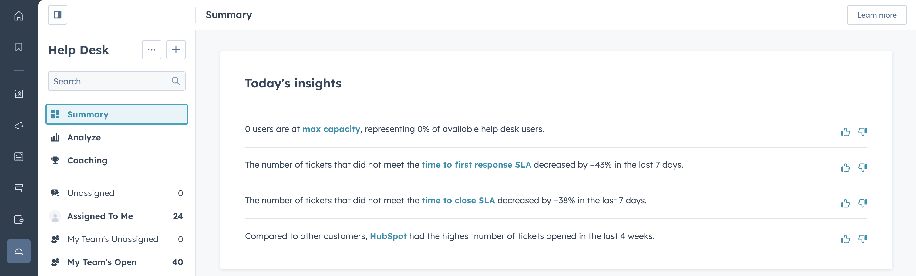Image resolution: width=916 pixels, height=276 pixels.
Task: Follow the time to first response SLA link
Action: pos(476,165)
